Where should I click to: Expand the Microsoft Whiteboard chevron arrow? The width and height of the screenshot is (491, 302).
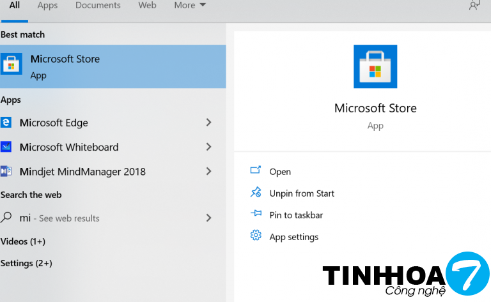(208, 147)
